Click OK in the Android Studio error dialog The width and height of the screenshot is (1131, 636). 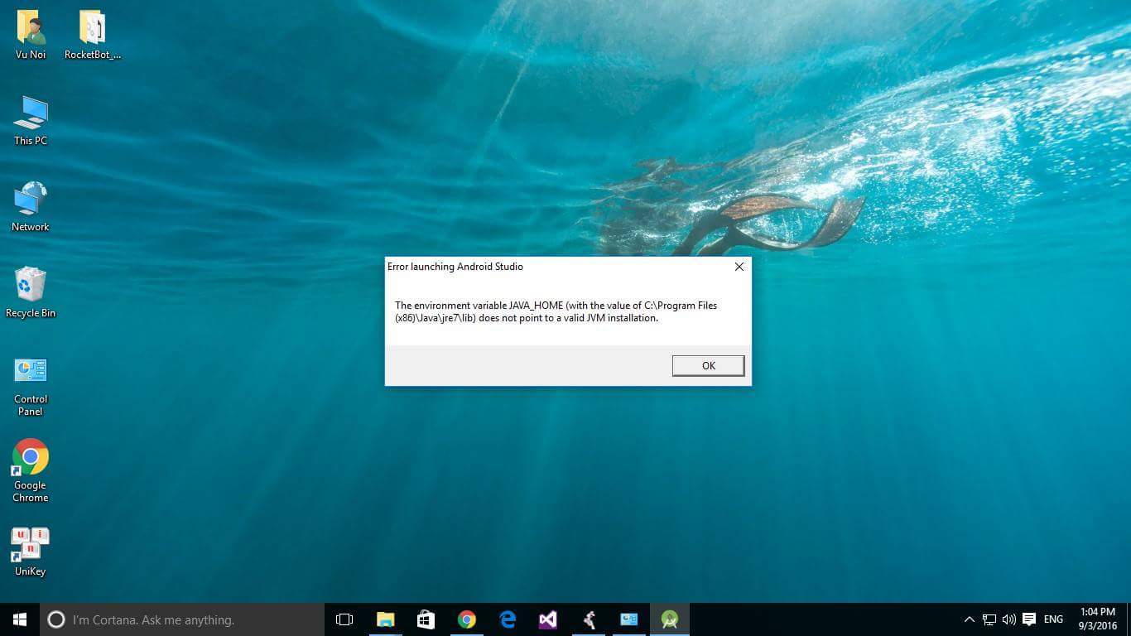[708, 365]
